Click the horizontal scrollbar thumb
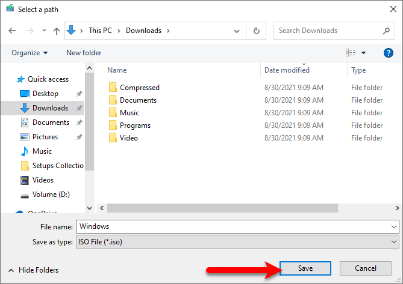The width and height of the screenshot is (403, 284). click(222, 208)
